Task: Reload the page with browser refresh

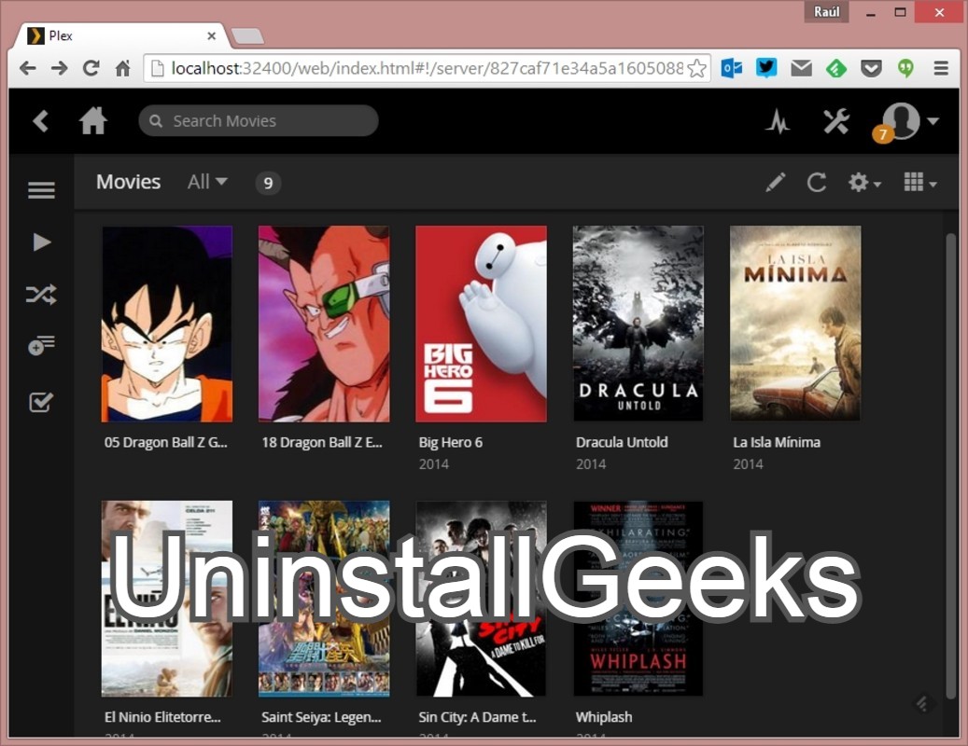Action: coord(91,68)
